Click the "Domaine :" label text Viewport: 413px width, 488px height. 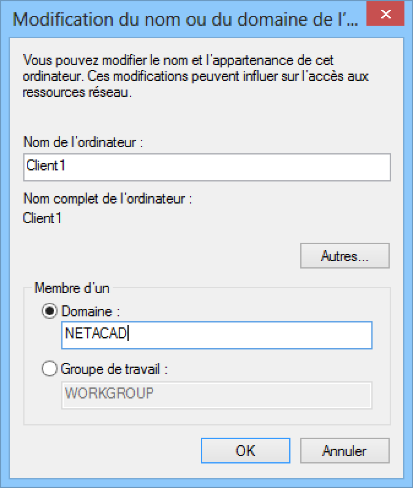[x=90, y=311]
